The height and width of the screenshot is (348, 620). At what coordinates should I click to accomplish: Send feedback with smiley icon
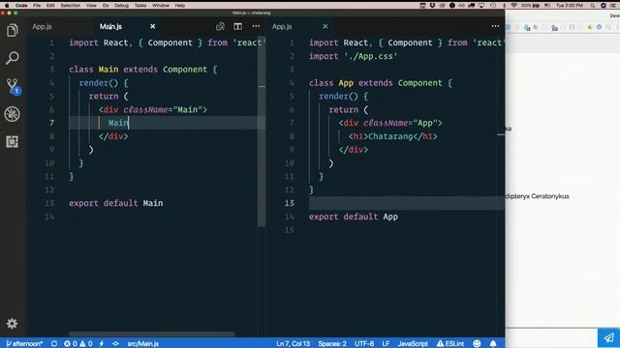point(477,344)
